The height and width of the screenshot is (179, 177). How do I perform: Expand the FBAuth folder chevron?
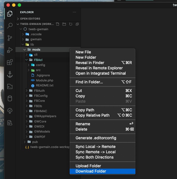tap(27, 91)
